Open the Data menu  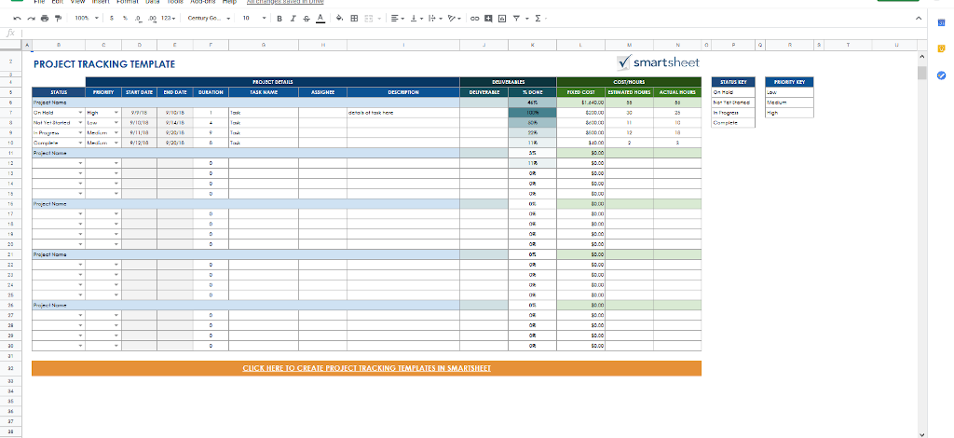(152, 2)
